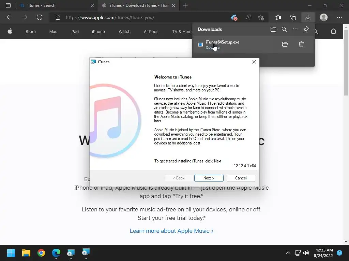Viewport: 349px width, 261px height.
Task: Open the downloads folder icon in Downloads panel
Action: tap(273, 29)
